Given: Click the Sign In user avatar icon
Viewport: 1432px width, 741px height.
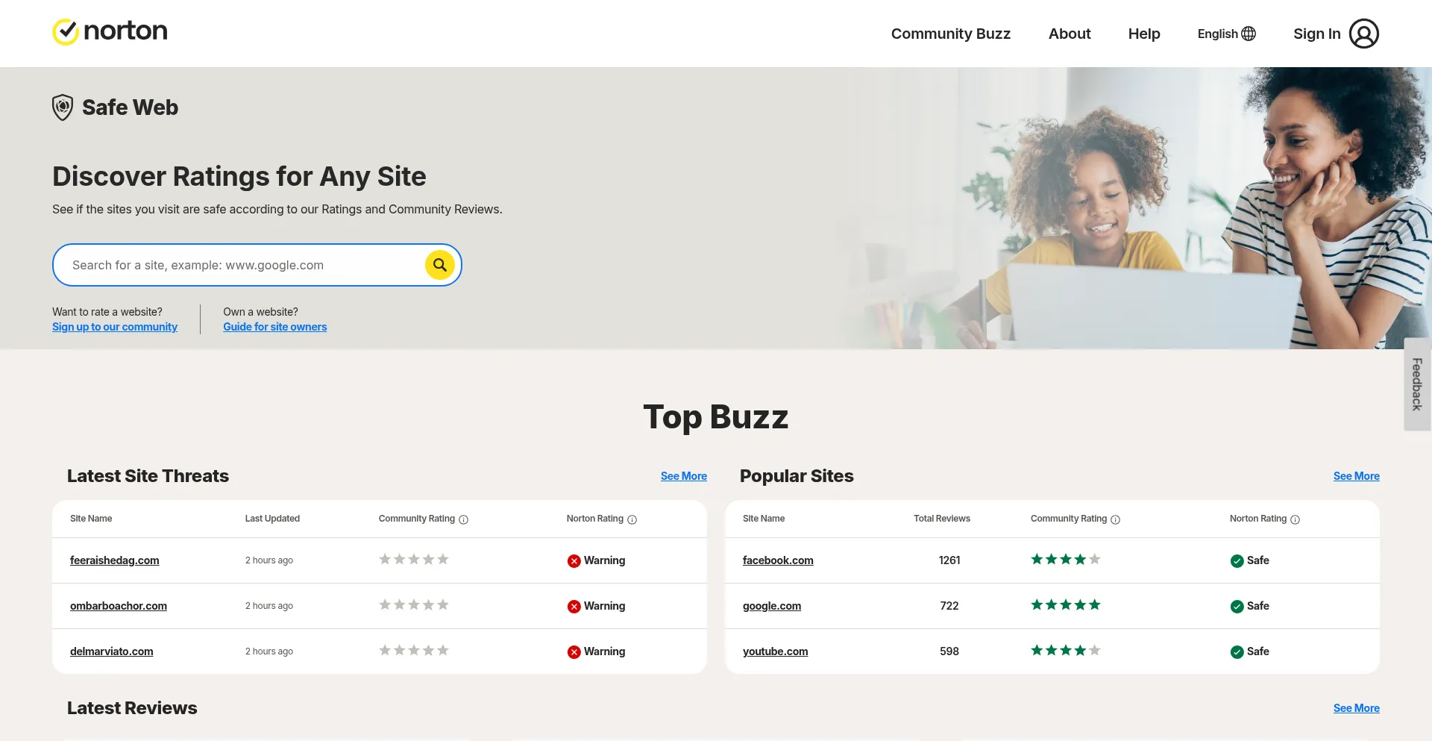Looking at the screenshot, I should tap(1363, 34).
